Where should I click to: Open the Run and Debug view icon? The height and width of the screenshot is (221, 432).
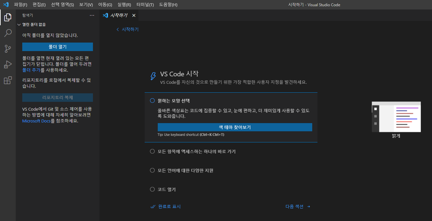coord(8,64)
